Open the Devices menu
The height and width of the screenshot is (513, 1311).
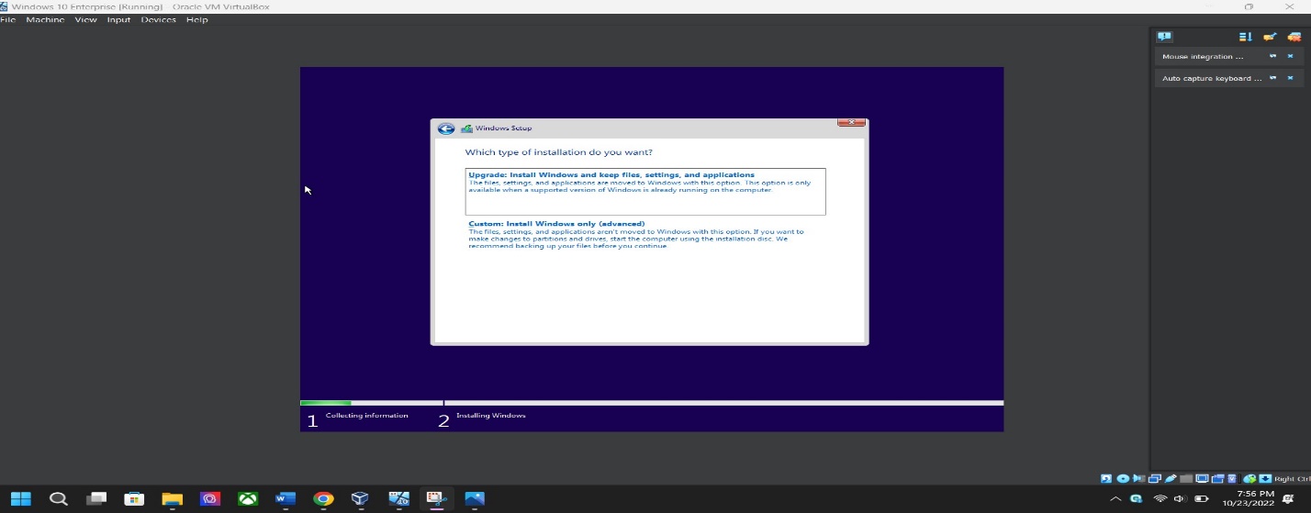coord(158,20)
